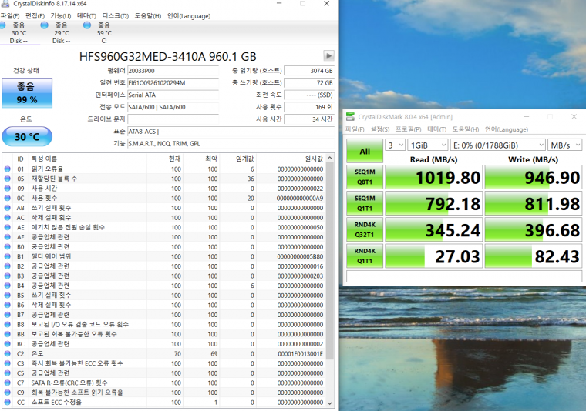Click the transfer mode value SATA/600 | SATA/600
This screenshot has height=411, width=586.
[x=173, y=107]
